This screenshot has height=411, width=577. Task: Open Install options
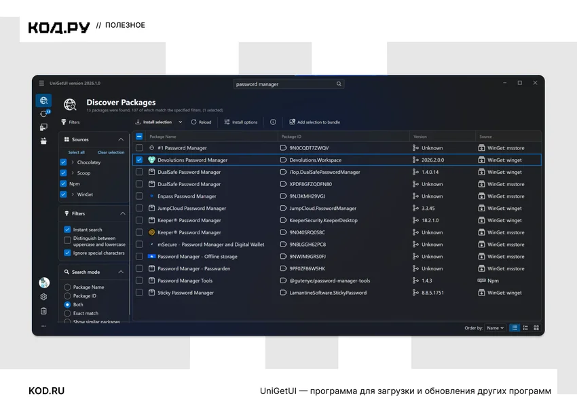(x=241, y=122)
